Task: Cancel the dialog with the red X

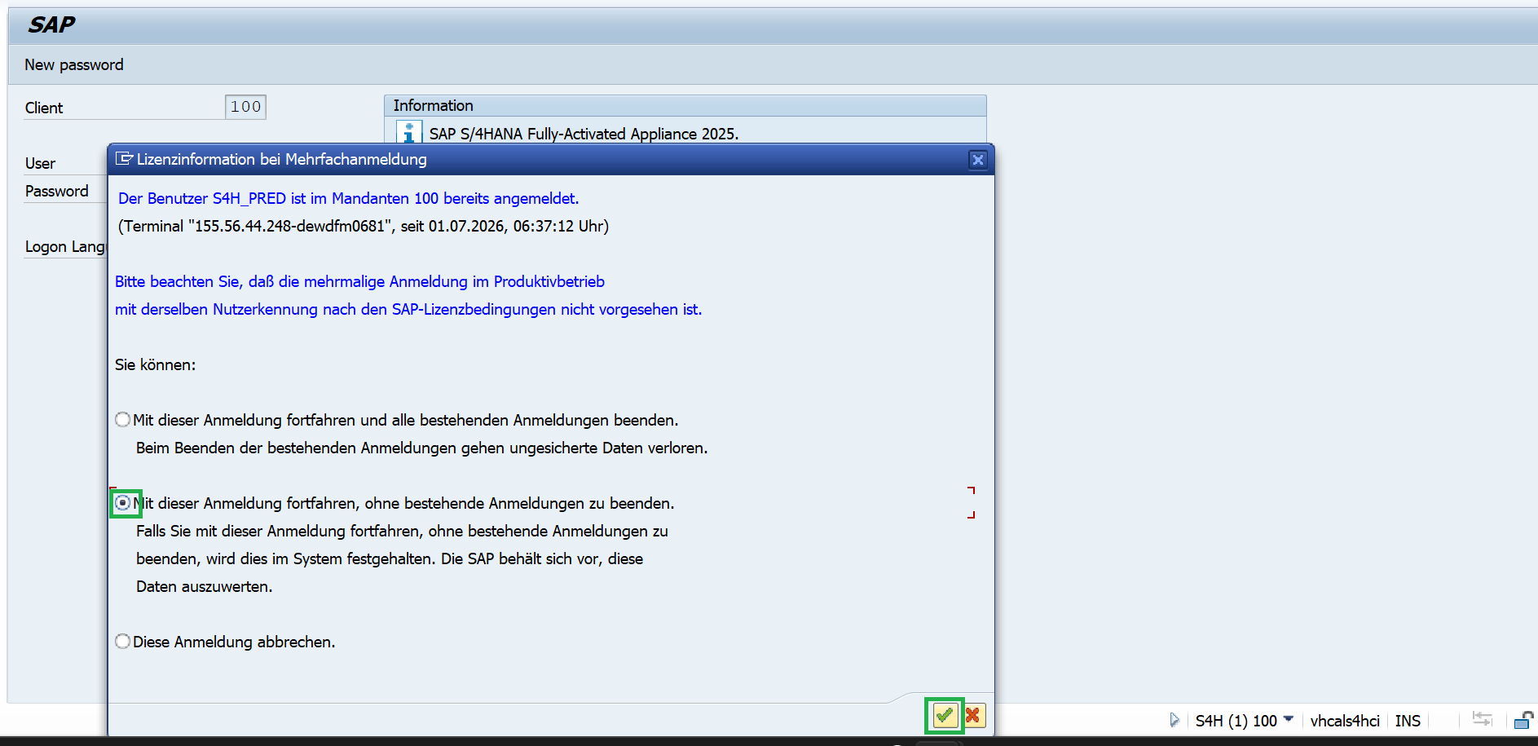Action: click(973, 715)
